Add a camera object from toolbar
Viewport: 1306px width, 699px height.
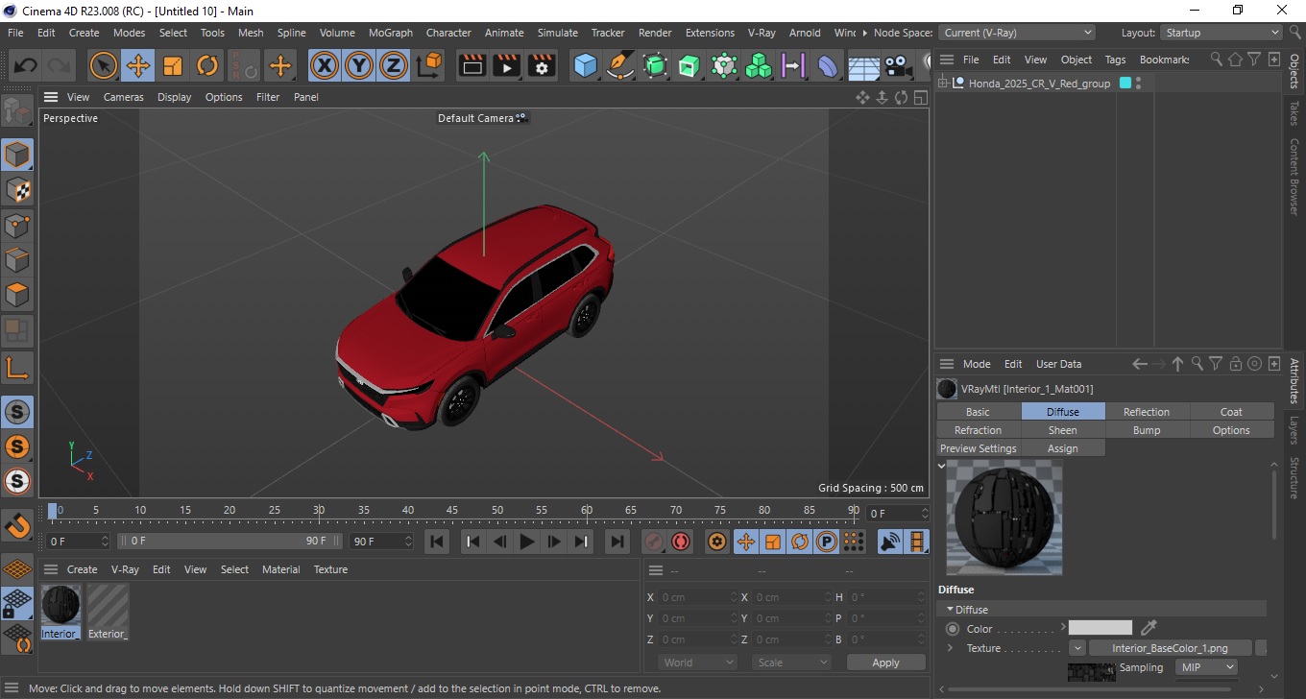[897, 66]
